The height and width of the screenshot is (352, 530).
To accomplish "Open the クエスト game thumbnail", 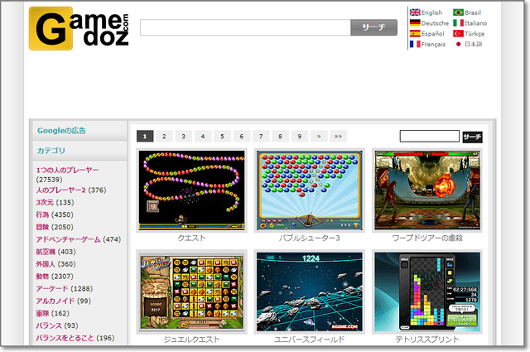I will click(x=192, y=190).
